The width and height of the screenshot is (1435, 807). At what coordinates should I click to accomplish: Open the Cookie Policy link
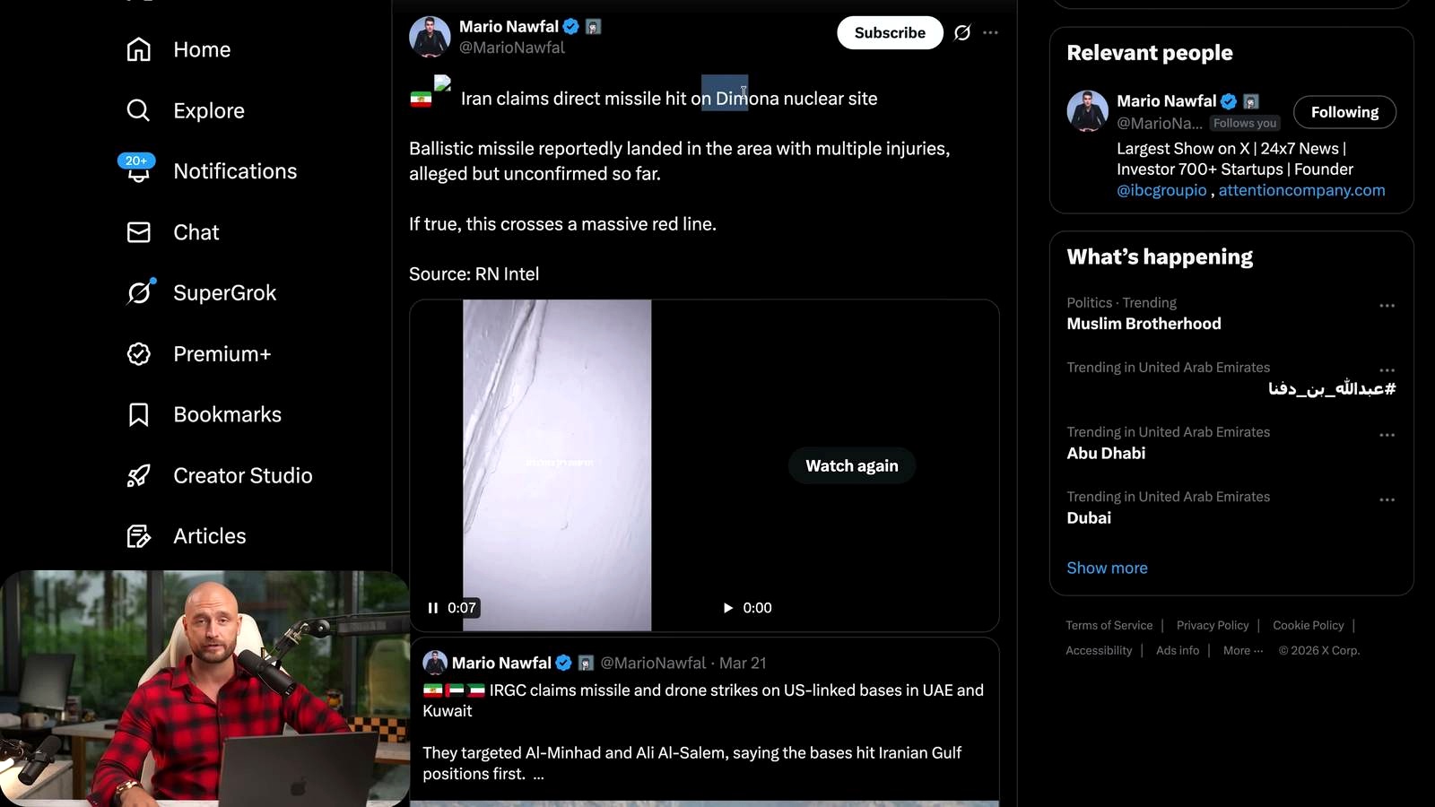(x=1308, y=625)
